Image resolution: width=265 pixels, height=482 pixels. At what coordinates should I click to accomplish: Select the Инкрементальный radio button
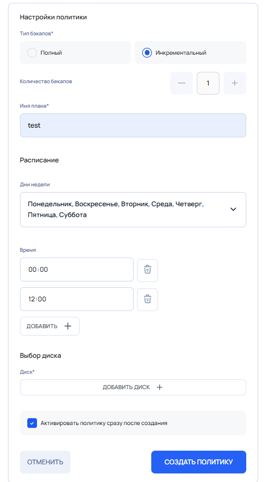click(147, 52)
